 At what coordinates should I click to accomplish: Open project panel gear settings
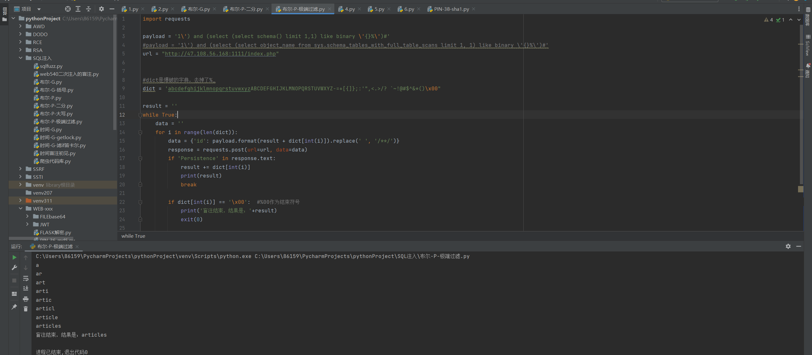[x=101, y=9]
